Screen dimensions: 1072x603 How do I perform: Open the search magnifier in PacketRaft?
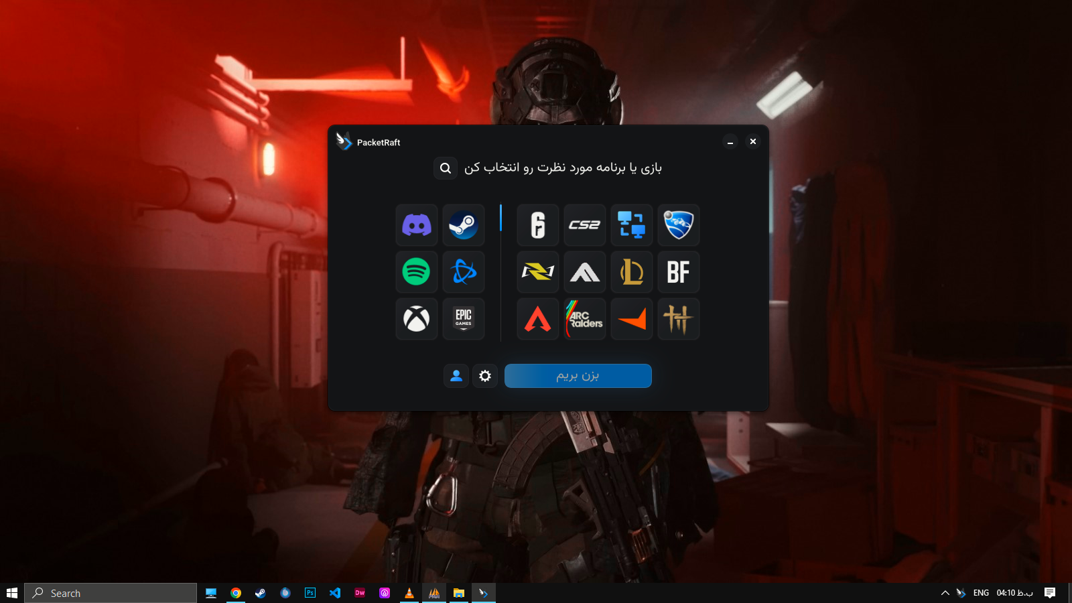[446, 168]
